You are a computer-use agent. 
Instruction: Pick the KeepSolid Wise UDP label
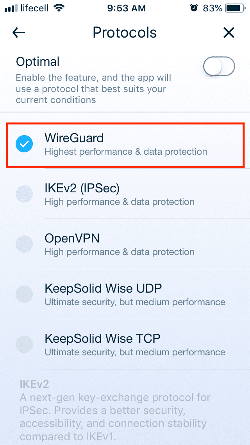103,288
